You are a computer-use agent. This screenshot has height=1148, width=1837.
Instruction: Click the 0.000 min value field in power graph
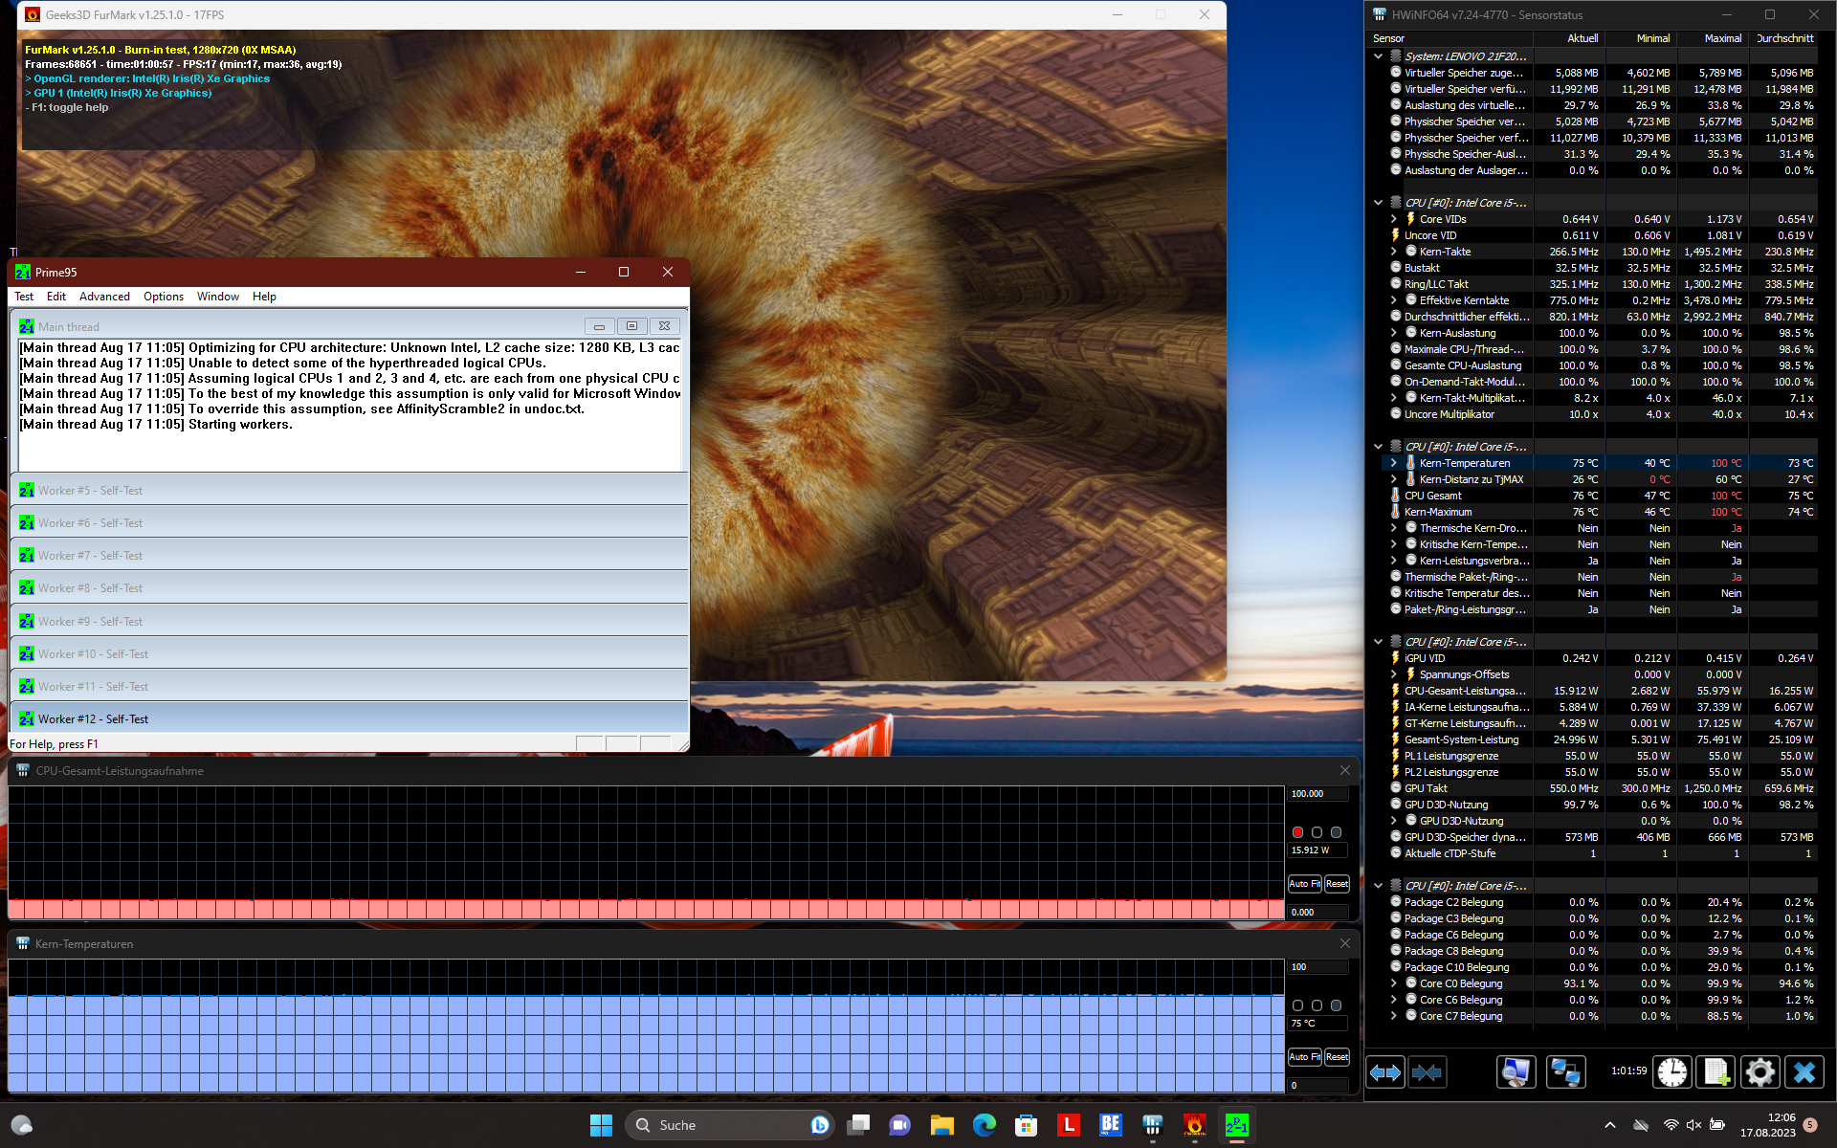(1317, 913)
